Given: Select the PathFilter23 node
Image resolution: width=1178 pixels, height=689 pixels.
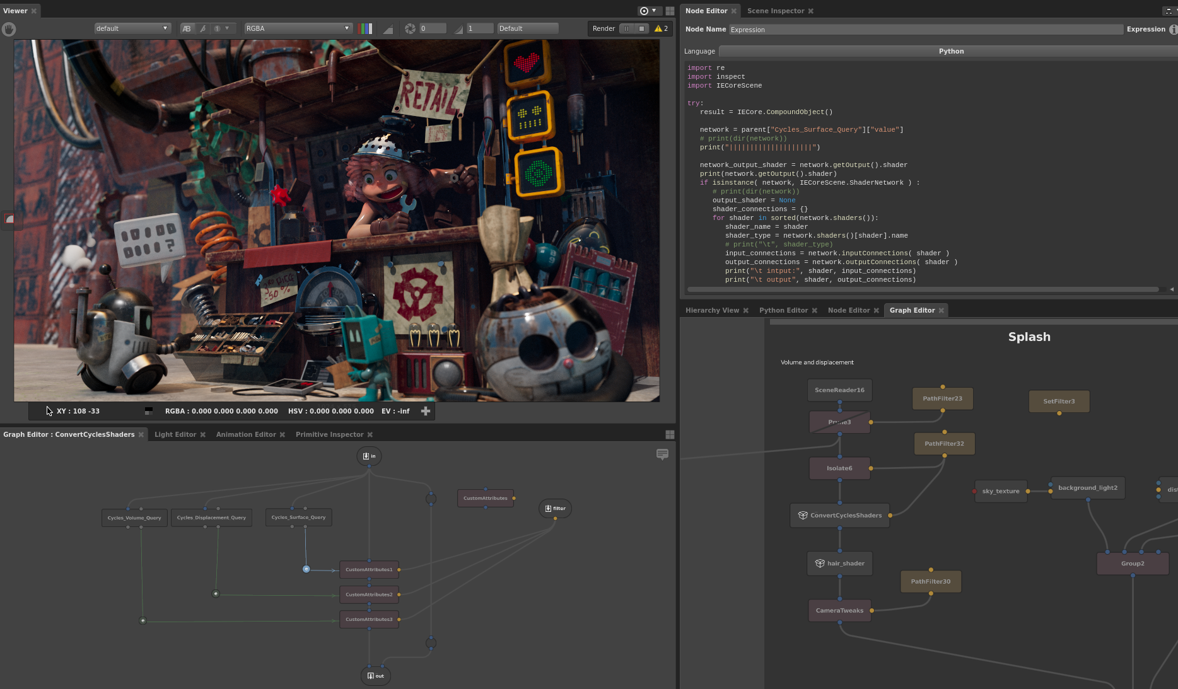Looking at the screenshot, I should click(942, 398).
